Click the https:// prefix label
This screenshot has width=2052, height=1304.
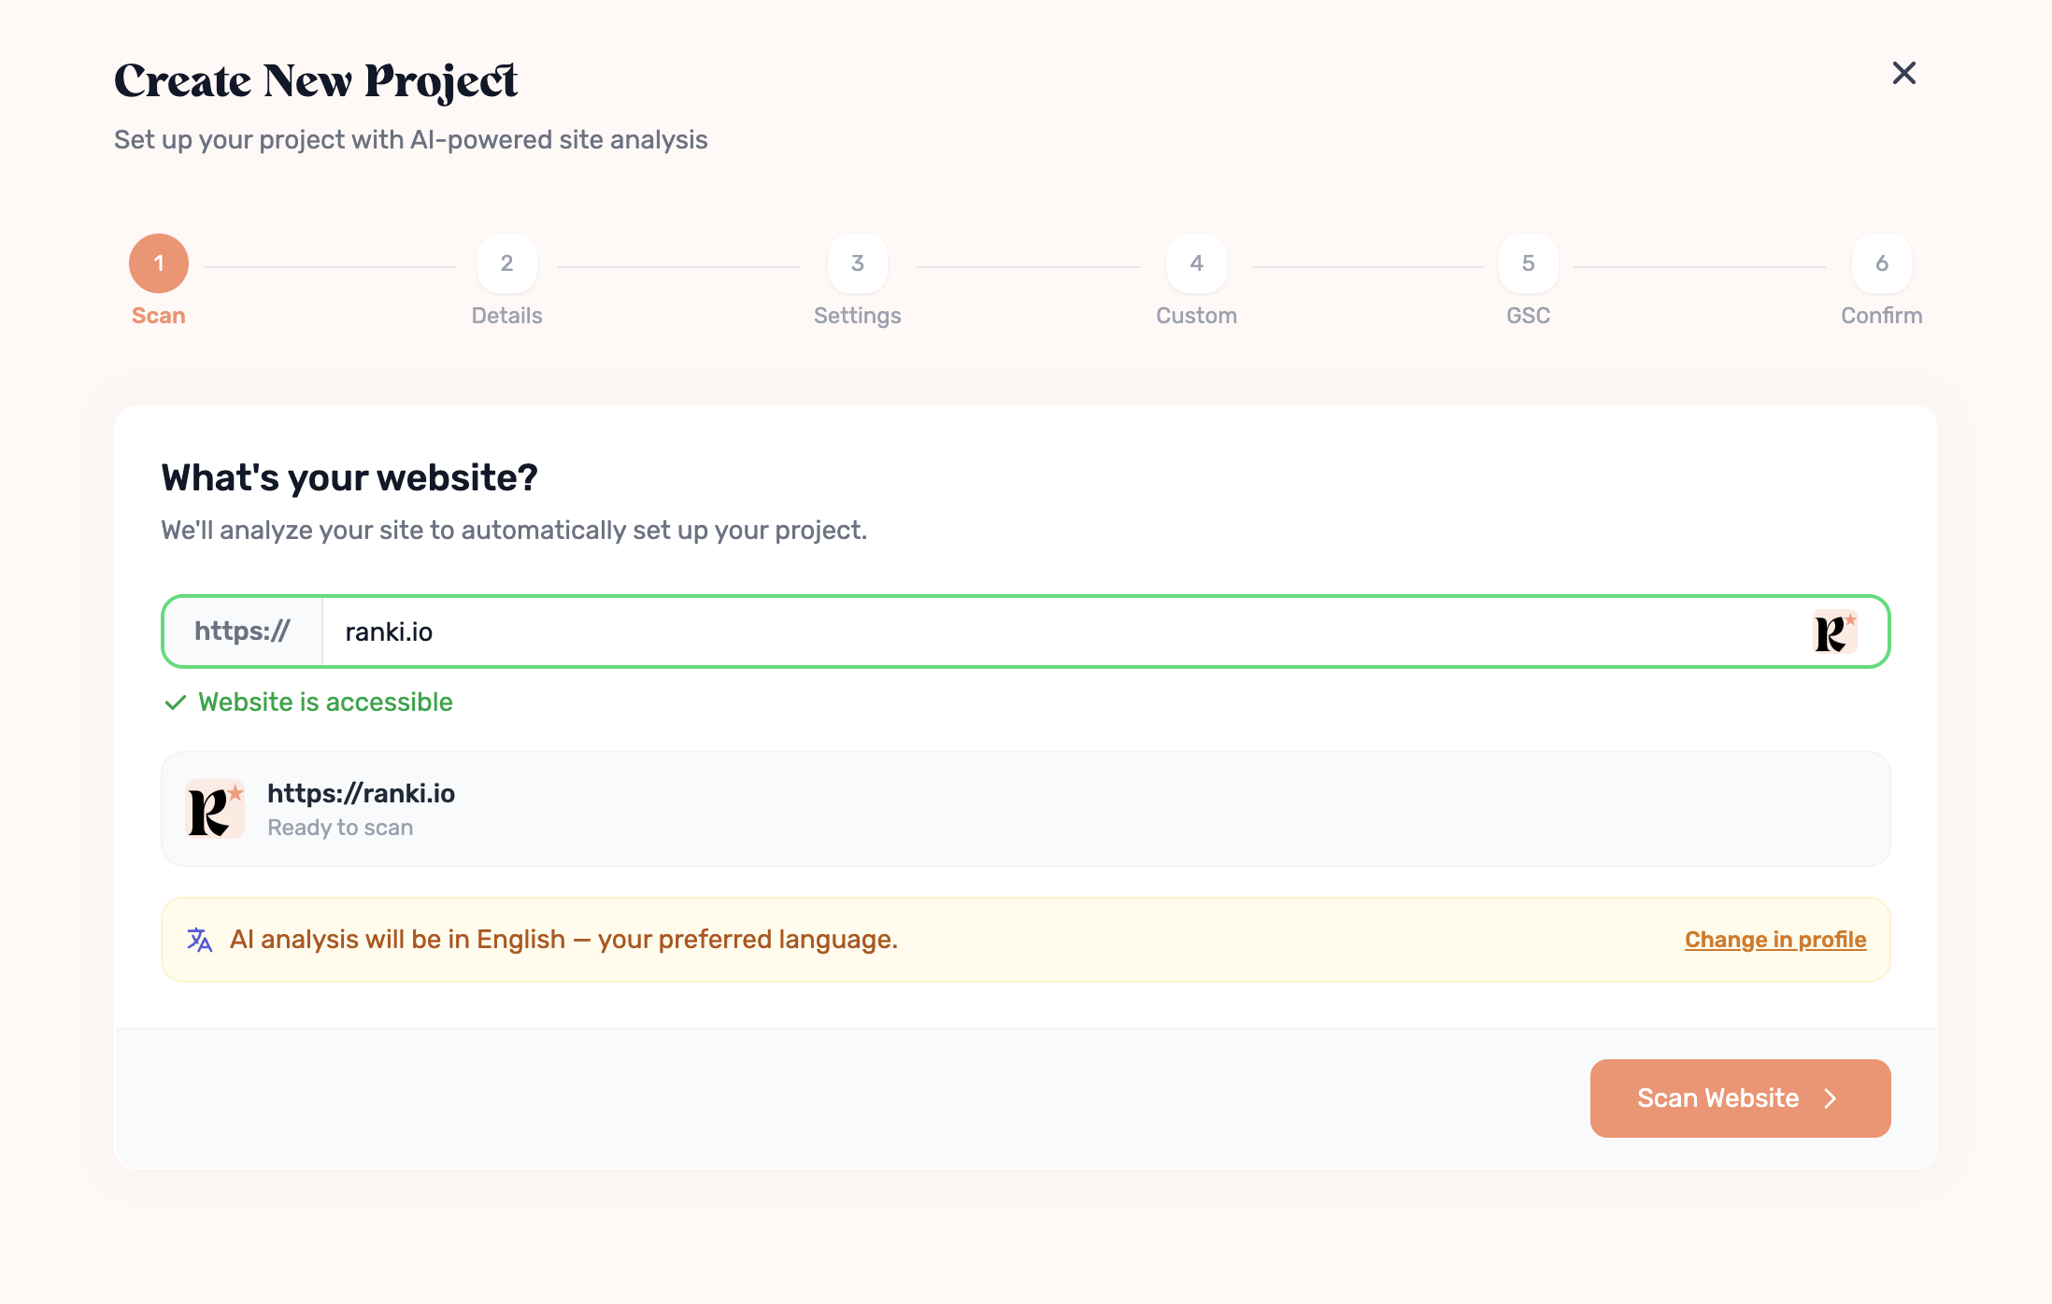tap(243, 631)
